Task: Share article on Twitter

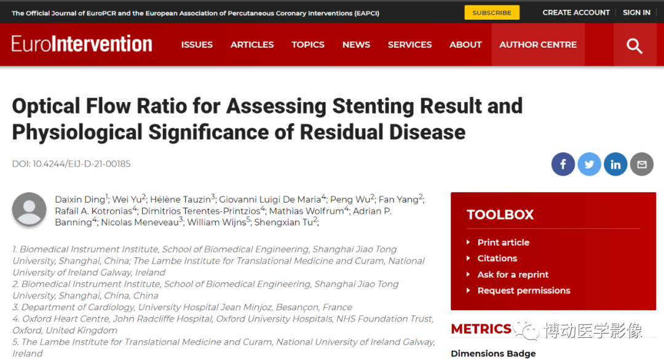Action: [589, 164]
